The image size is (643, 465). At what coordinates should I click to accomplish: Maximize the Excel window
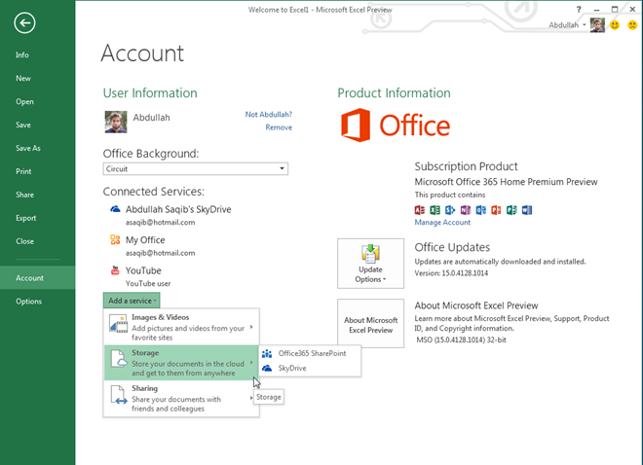[x=615, y=10]
